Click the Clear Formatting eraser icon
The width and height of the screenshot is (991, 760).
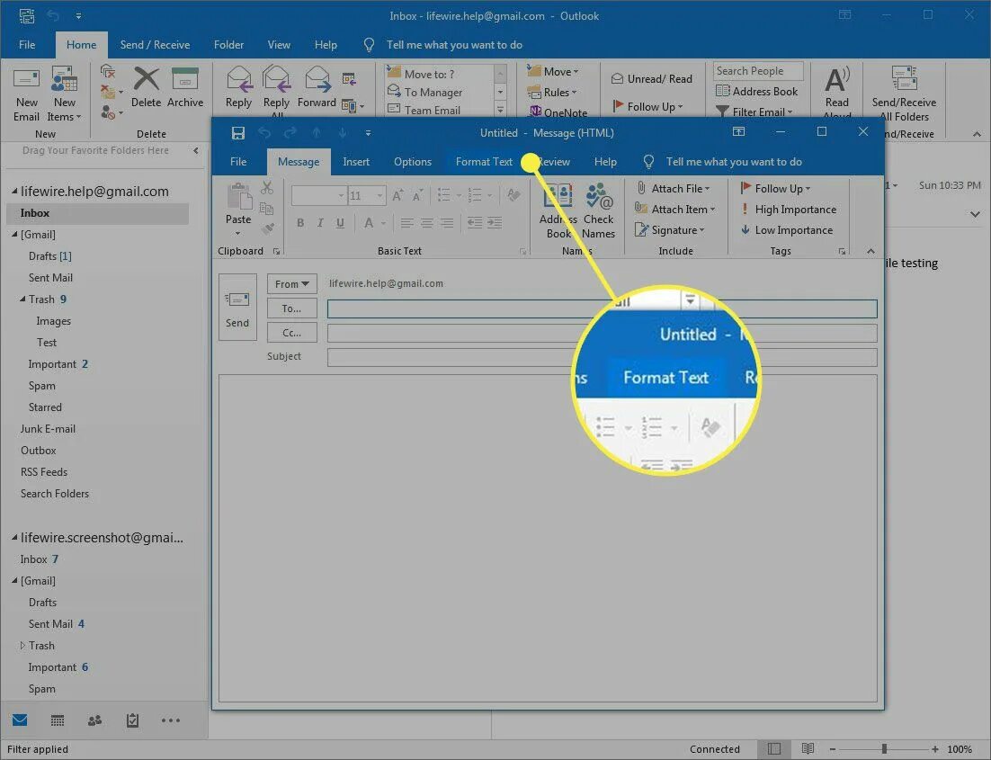click(x=513, y=195)
